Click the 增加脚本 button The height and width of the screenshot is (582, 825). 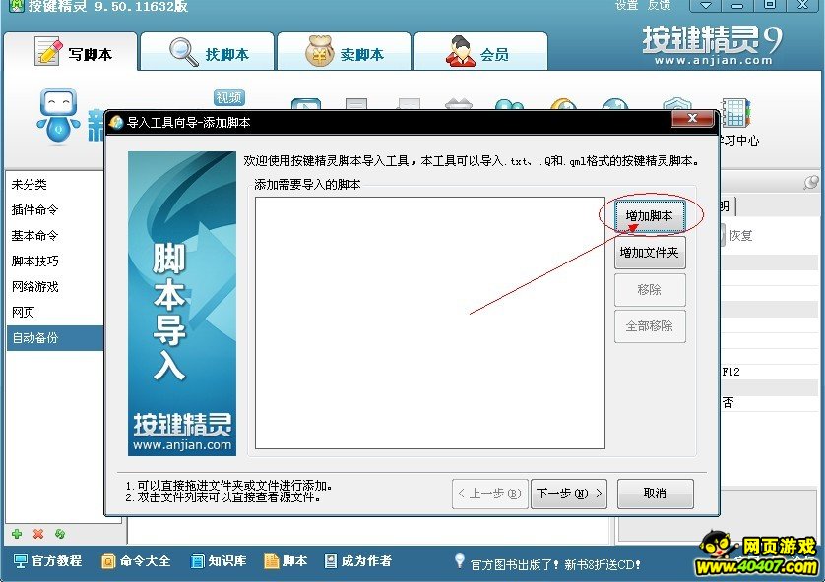pyautogui.click(x=650, y=216)
